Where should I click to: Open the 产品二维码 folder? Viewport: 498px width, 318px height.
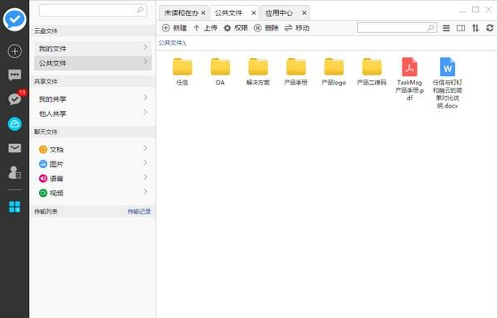(372, 71)
